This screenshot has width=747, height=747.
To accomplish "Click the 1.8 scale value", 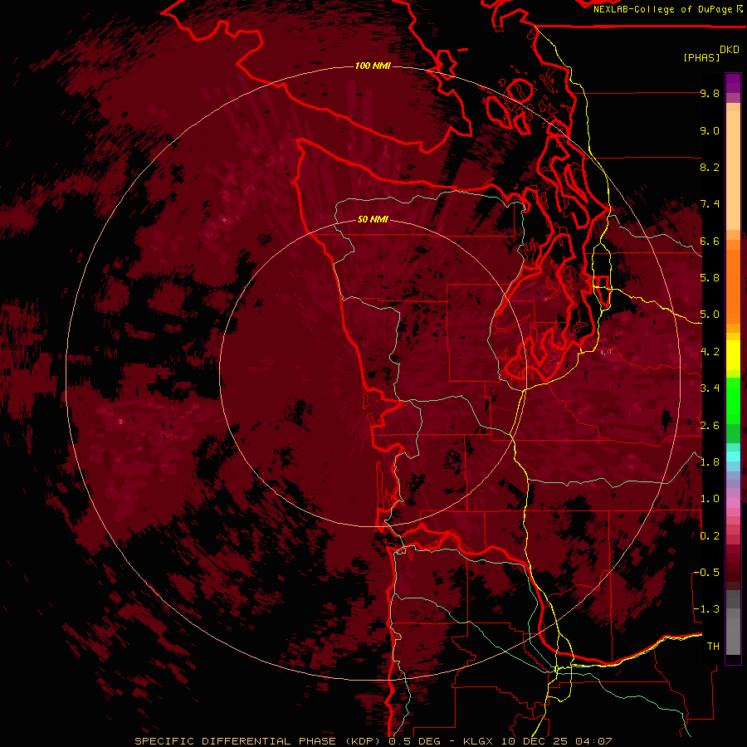I will click(x=710, y=462).
